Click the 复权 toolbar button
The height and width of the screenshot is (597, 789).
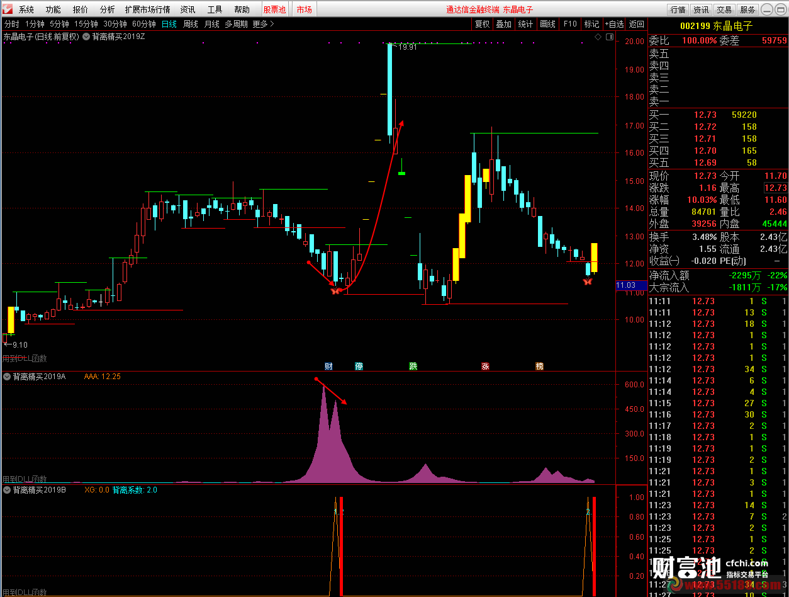(x=483, y=24)
